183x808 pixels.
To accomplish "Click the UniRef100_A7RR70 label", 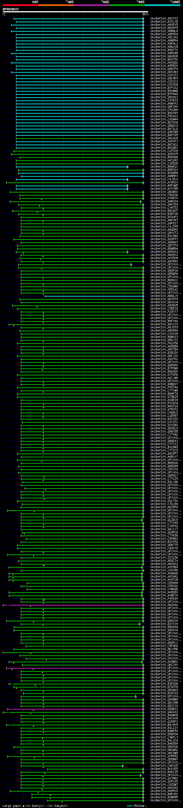I will pyautogui.click(x=164, y=198).
